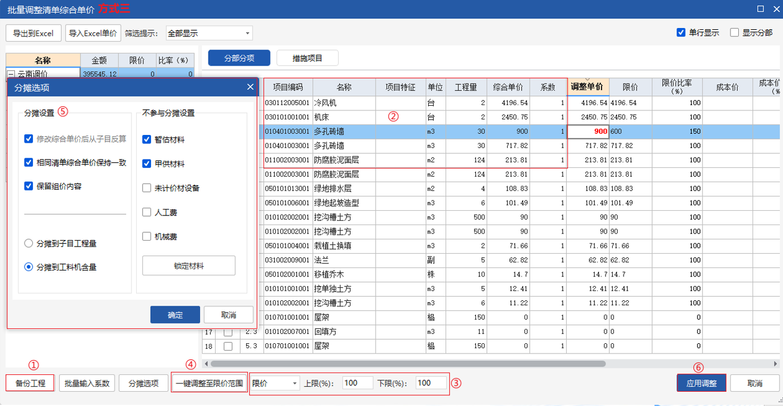Enable 人工费 checkbox

147,212
